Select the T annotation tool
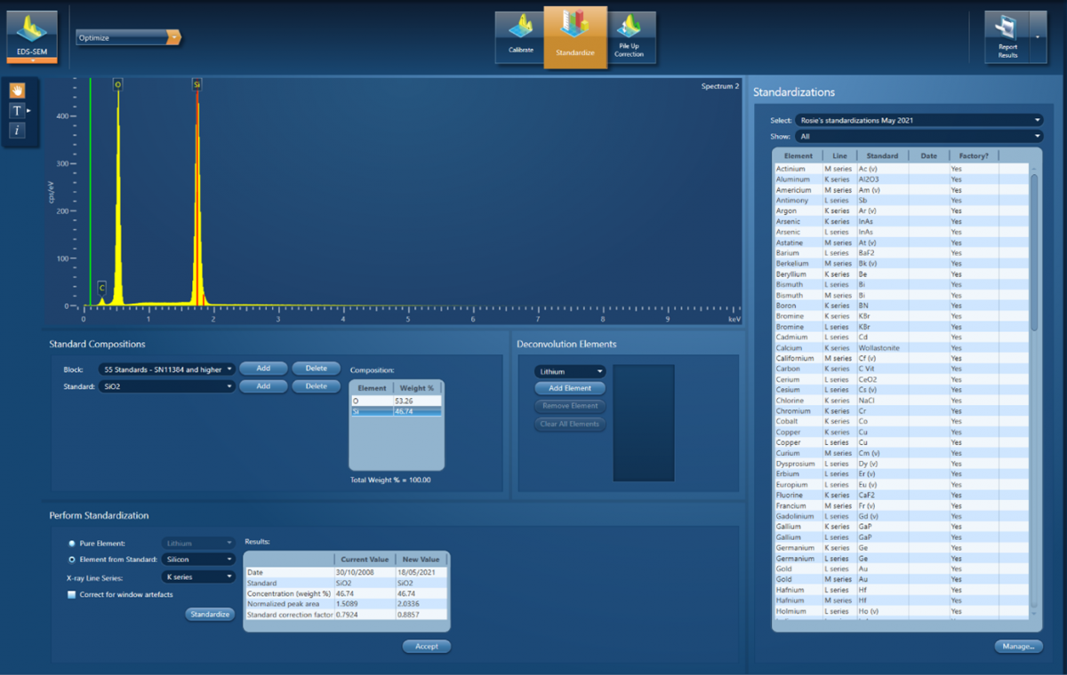 [17, 111]
